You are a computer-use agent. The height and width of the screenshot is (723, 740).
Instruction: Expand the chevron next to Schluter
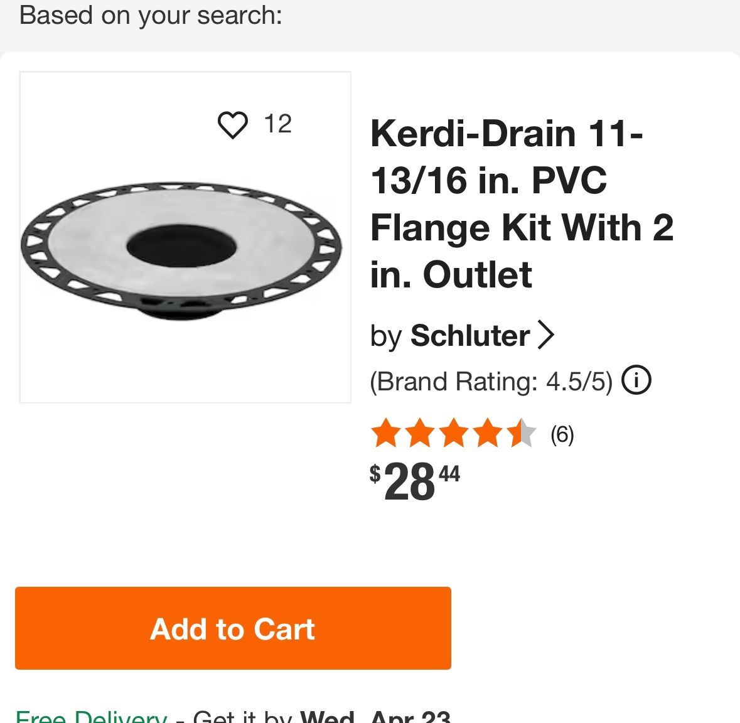(x=546, y=335)
